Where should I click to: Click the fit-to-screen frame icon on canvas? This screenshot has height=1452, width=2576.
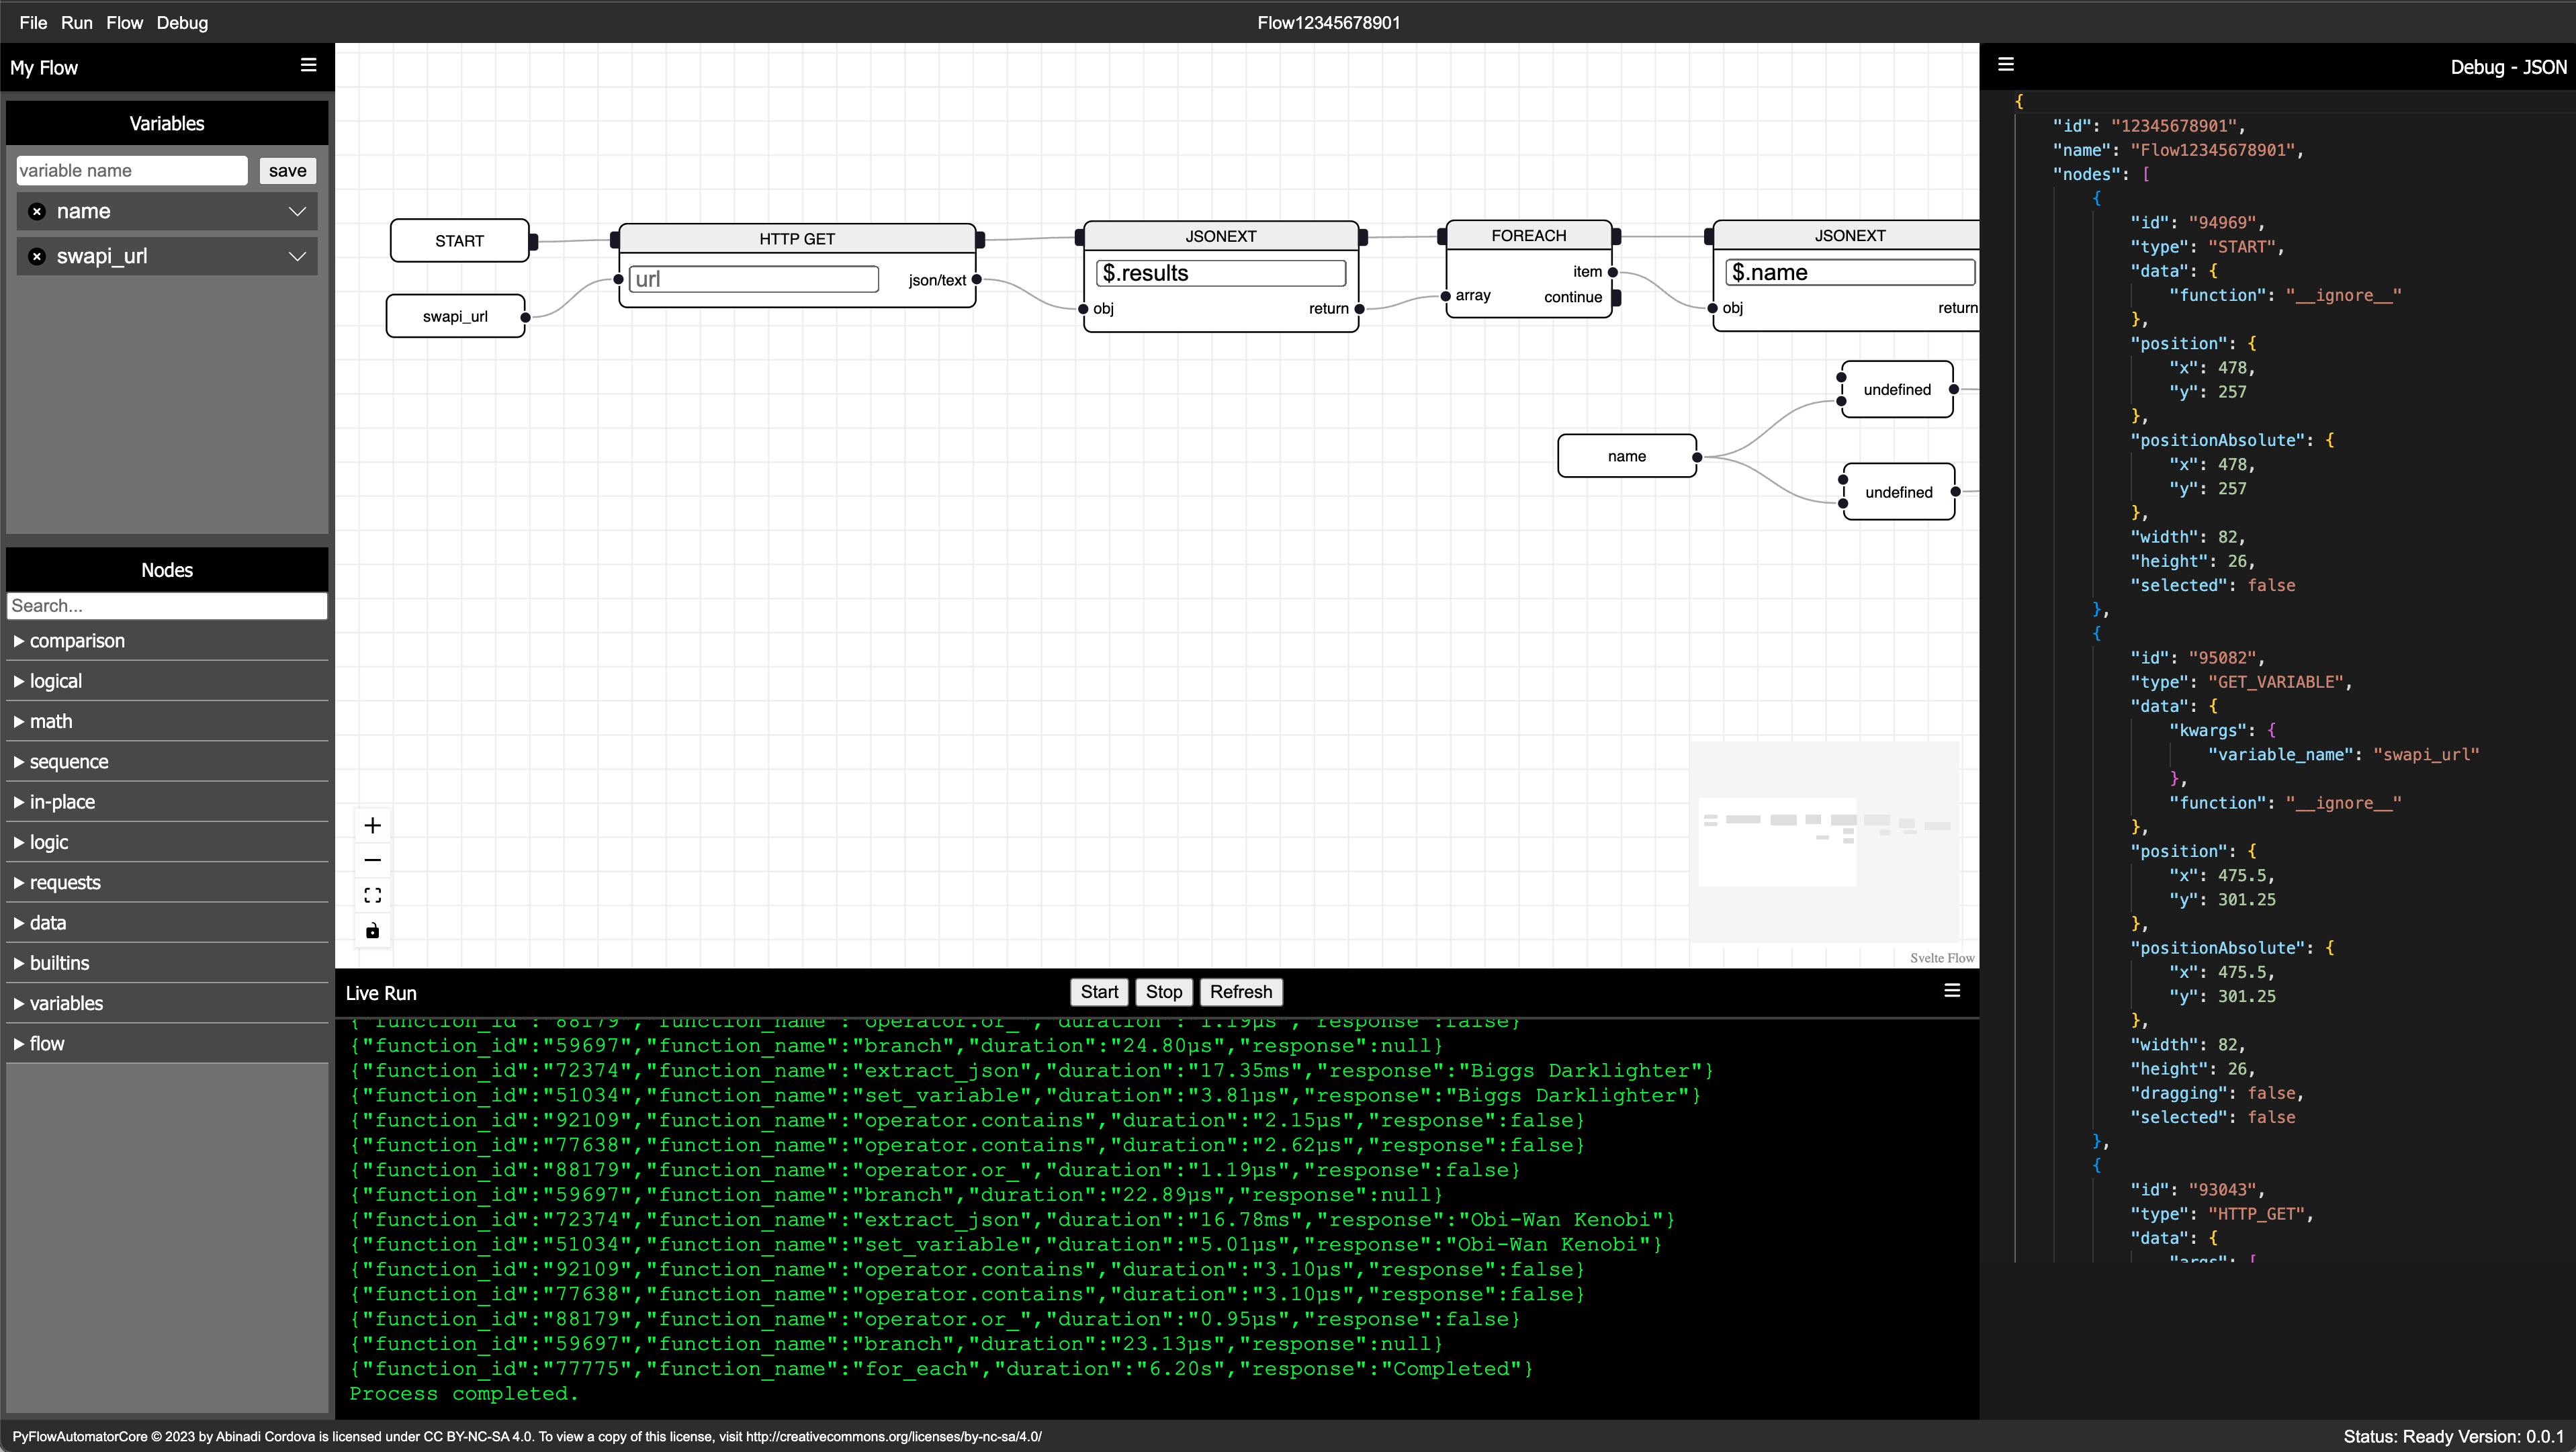coord(373,895)
